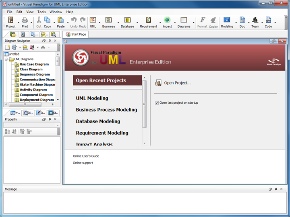Viewport: 290px width, 217px height.
Task: Open the dropdown arrow next to Project
Action: pos(19,23)
